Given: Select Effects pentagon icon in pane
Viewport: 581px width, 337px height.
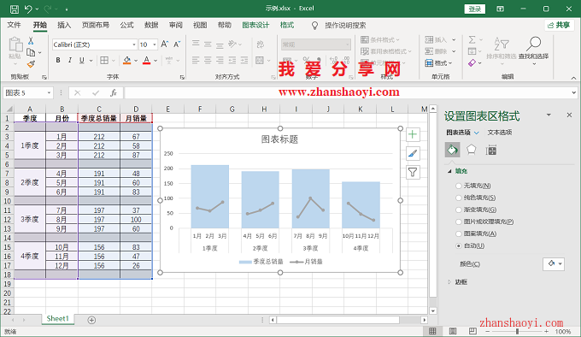Looking at the screenshot, I should pyautogui.click(x=472, y=150).
